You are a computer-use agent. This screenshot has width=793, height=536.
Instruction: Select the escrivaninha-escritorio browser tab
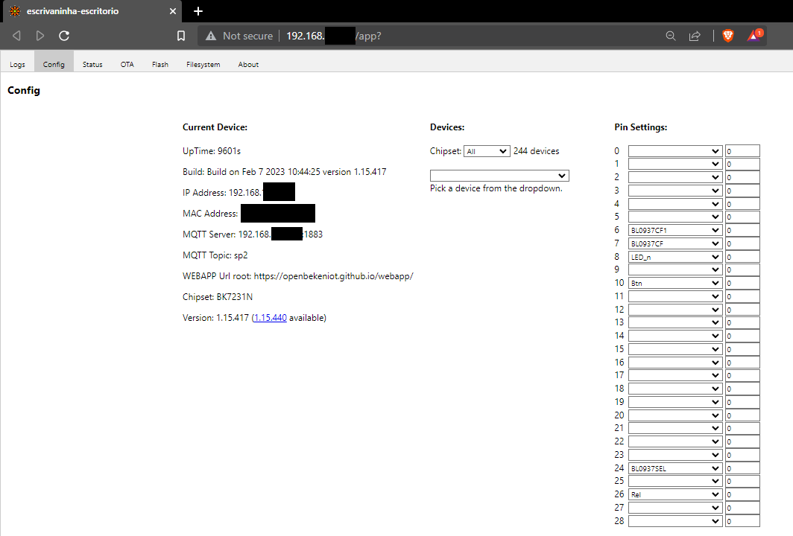point(91,11)
